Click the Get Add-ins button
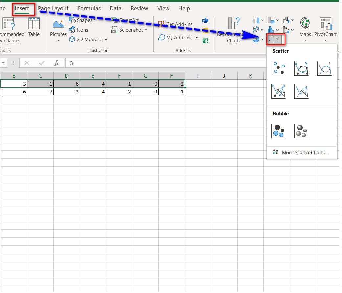The image size is (342, 293). point(175,24)
